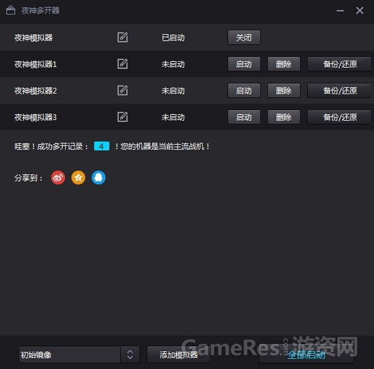Open 备份/还原 for 夜神模拟器3
This screenshot has height=369, width=374.
(x=340, y=117)
